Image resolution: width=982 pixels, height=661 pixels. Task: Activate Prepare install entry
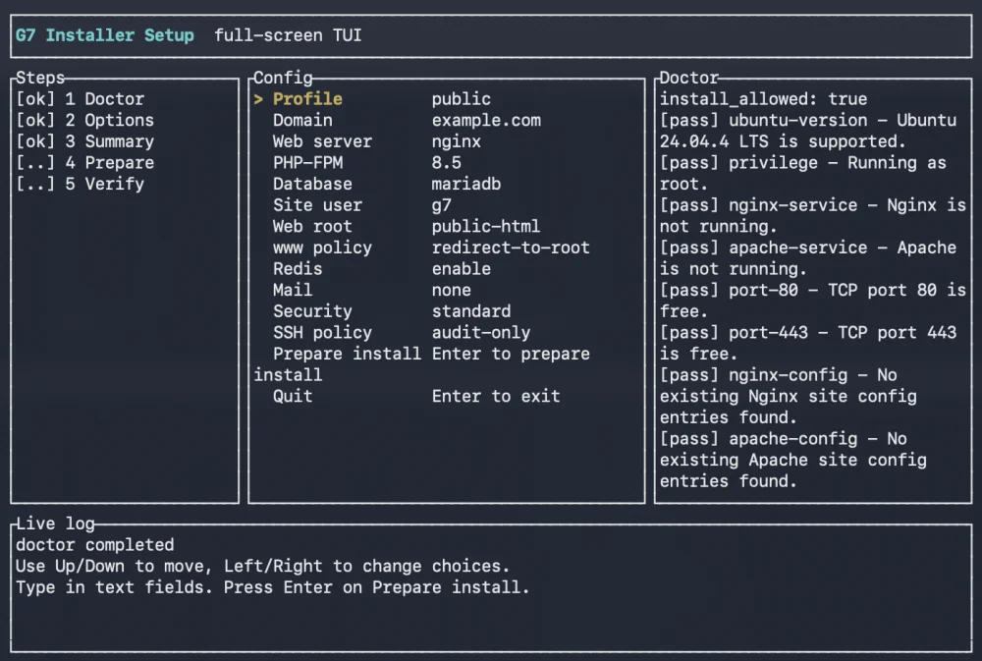(421, 364)
